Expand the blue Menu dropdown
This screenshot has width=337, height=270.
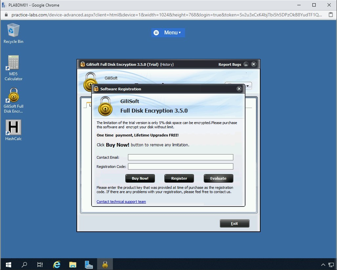pyautogui.click(x=168, y=33)
